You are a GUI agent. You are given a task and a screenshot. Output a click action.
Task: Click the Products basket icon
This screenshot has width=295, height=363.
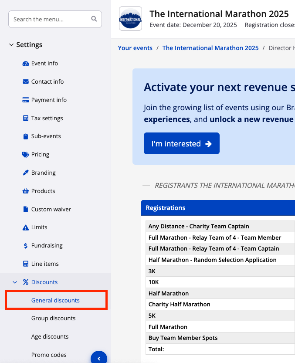tap(26, 191)
